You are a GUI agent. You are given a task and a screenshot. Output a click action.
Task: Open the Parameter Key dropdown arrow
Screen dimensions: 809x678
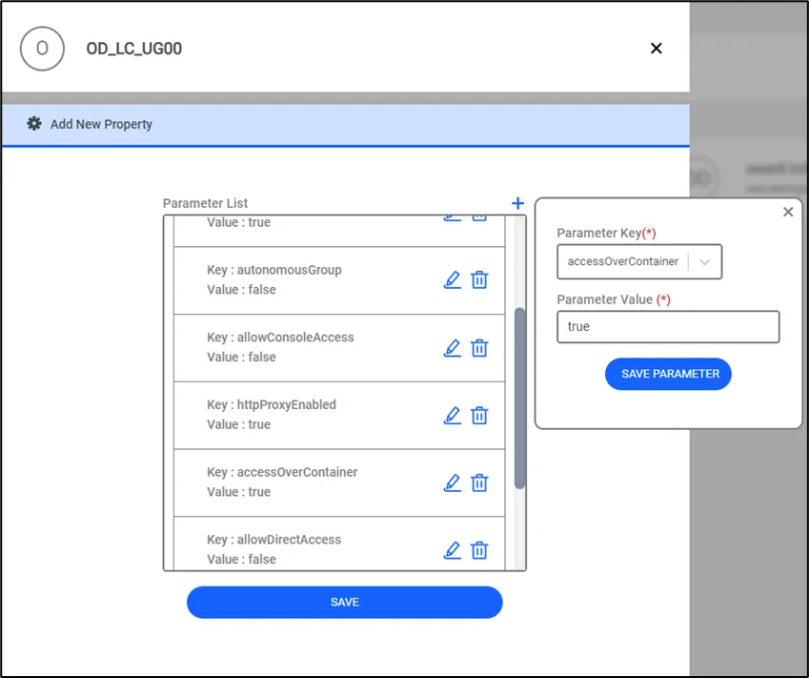click(x=704, y=262)
